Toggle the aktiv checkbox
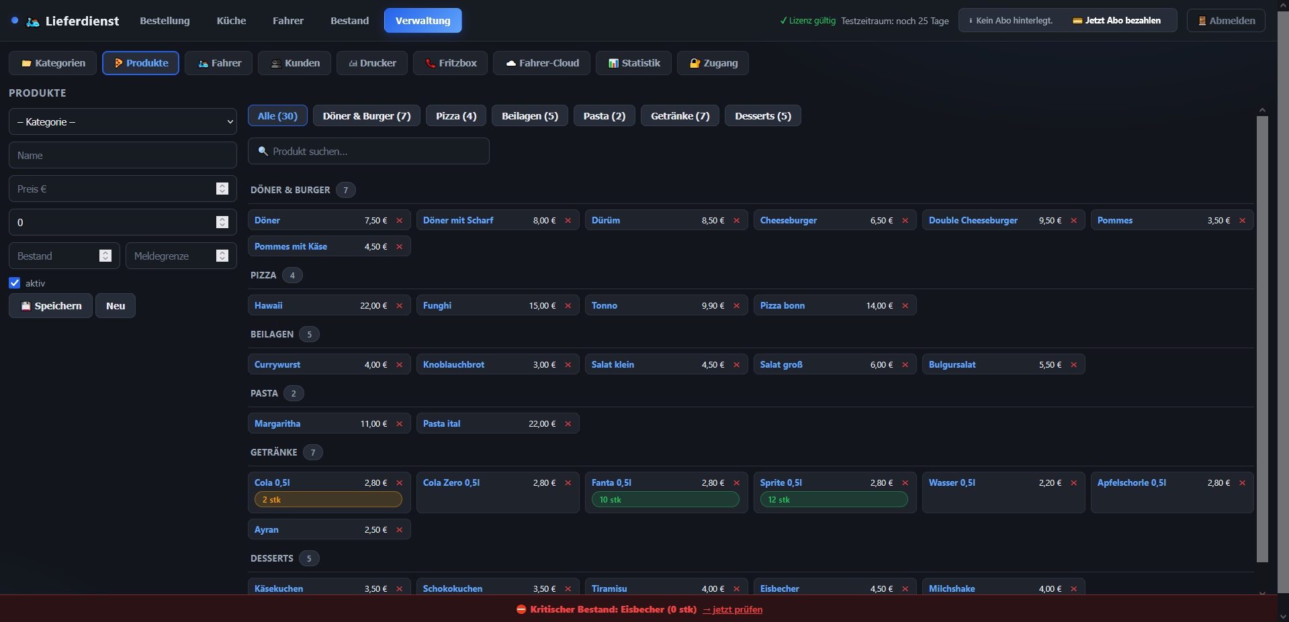The image size is (1289, 622). tap(15, 283)
